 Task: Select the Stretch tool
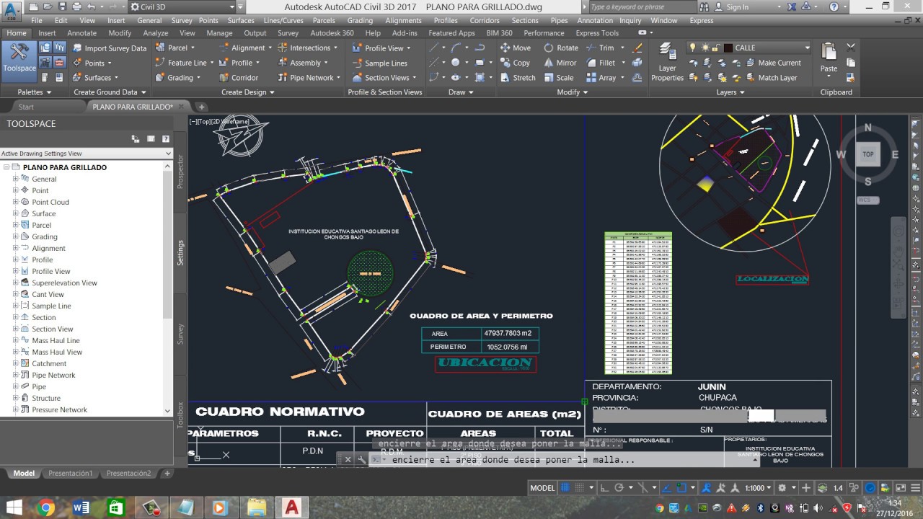tap(518, 78)
